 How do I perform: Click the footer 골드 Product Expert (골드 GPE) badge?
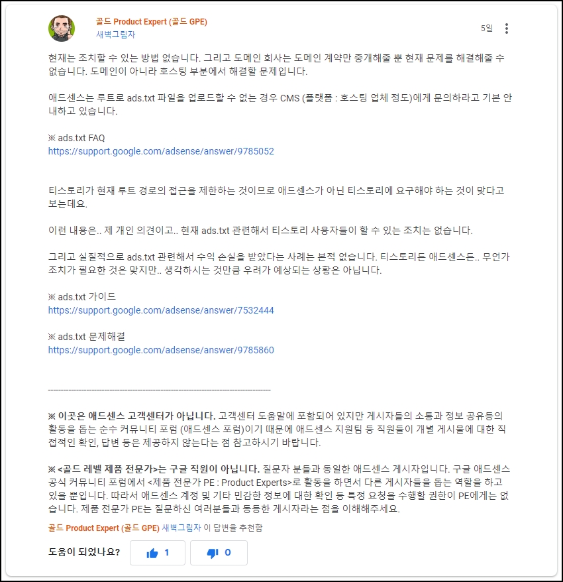pos(104,528)
